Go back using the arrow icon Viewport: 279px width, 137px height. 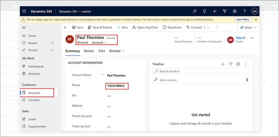65,27
